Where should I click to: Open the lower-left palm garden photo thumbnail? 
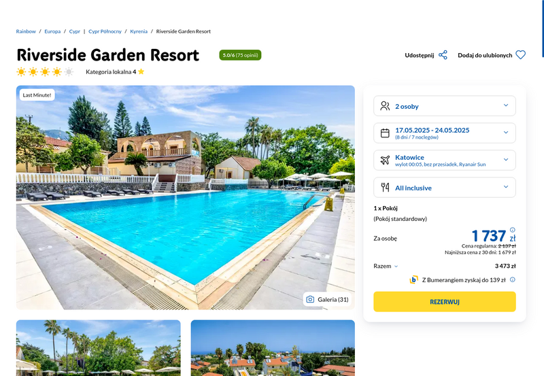tap(98, 348)
